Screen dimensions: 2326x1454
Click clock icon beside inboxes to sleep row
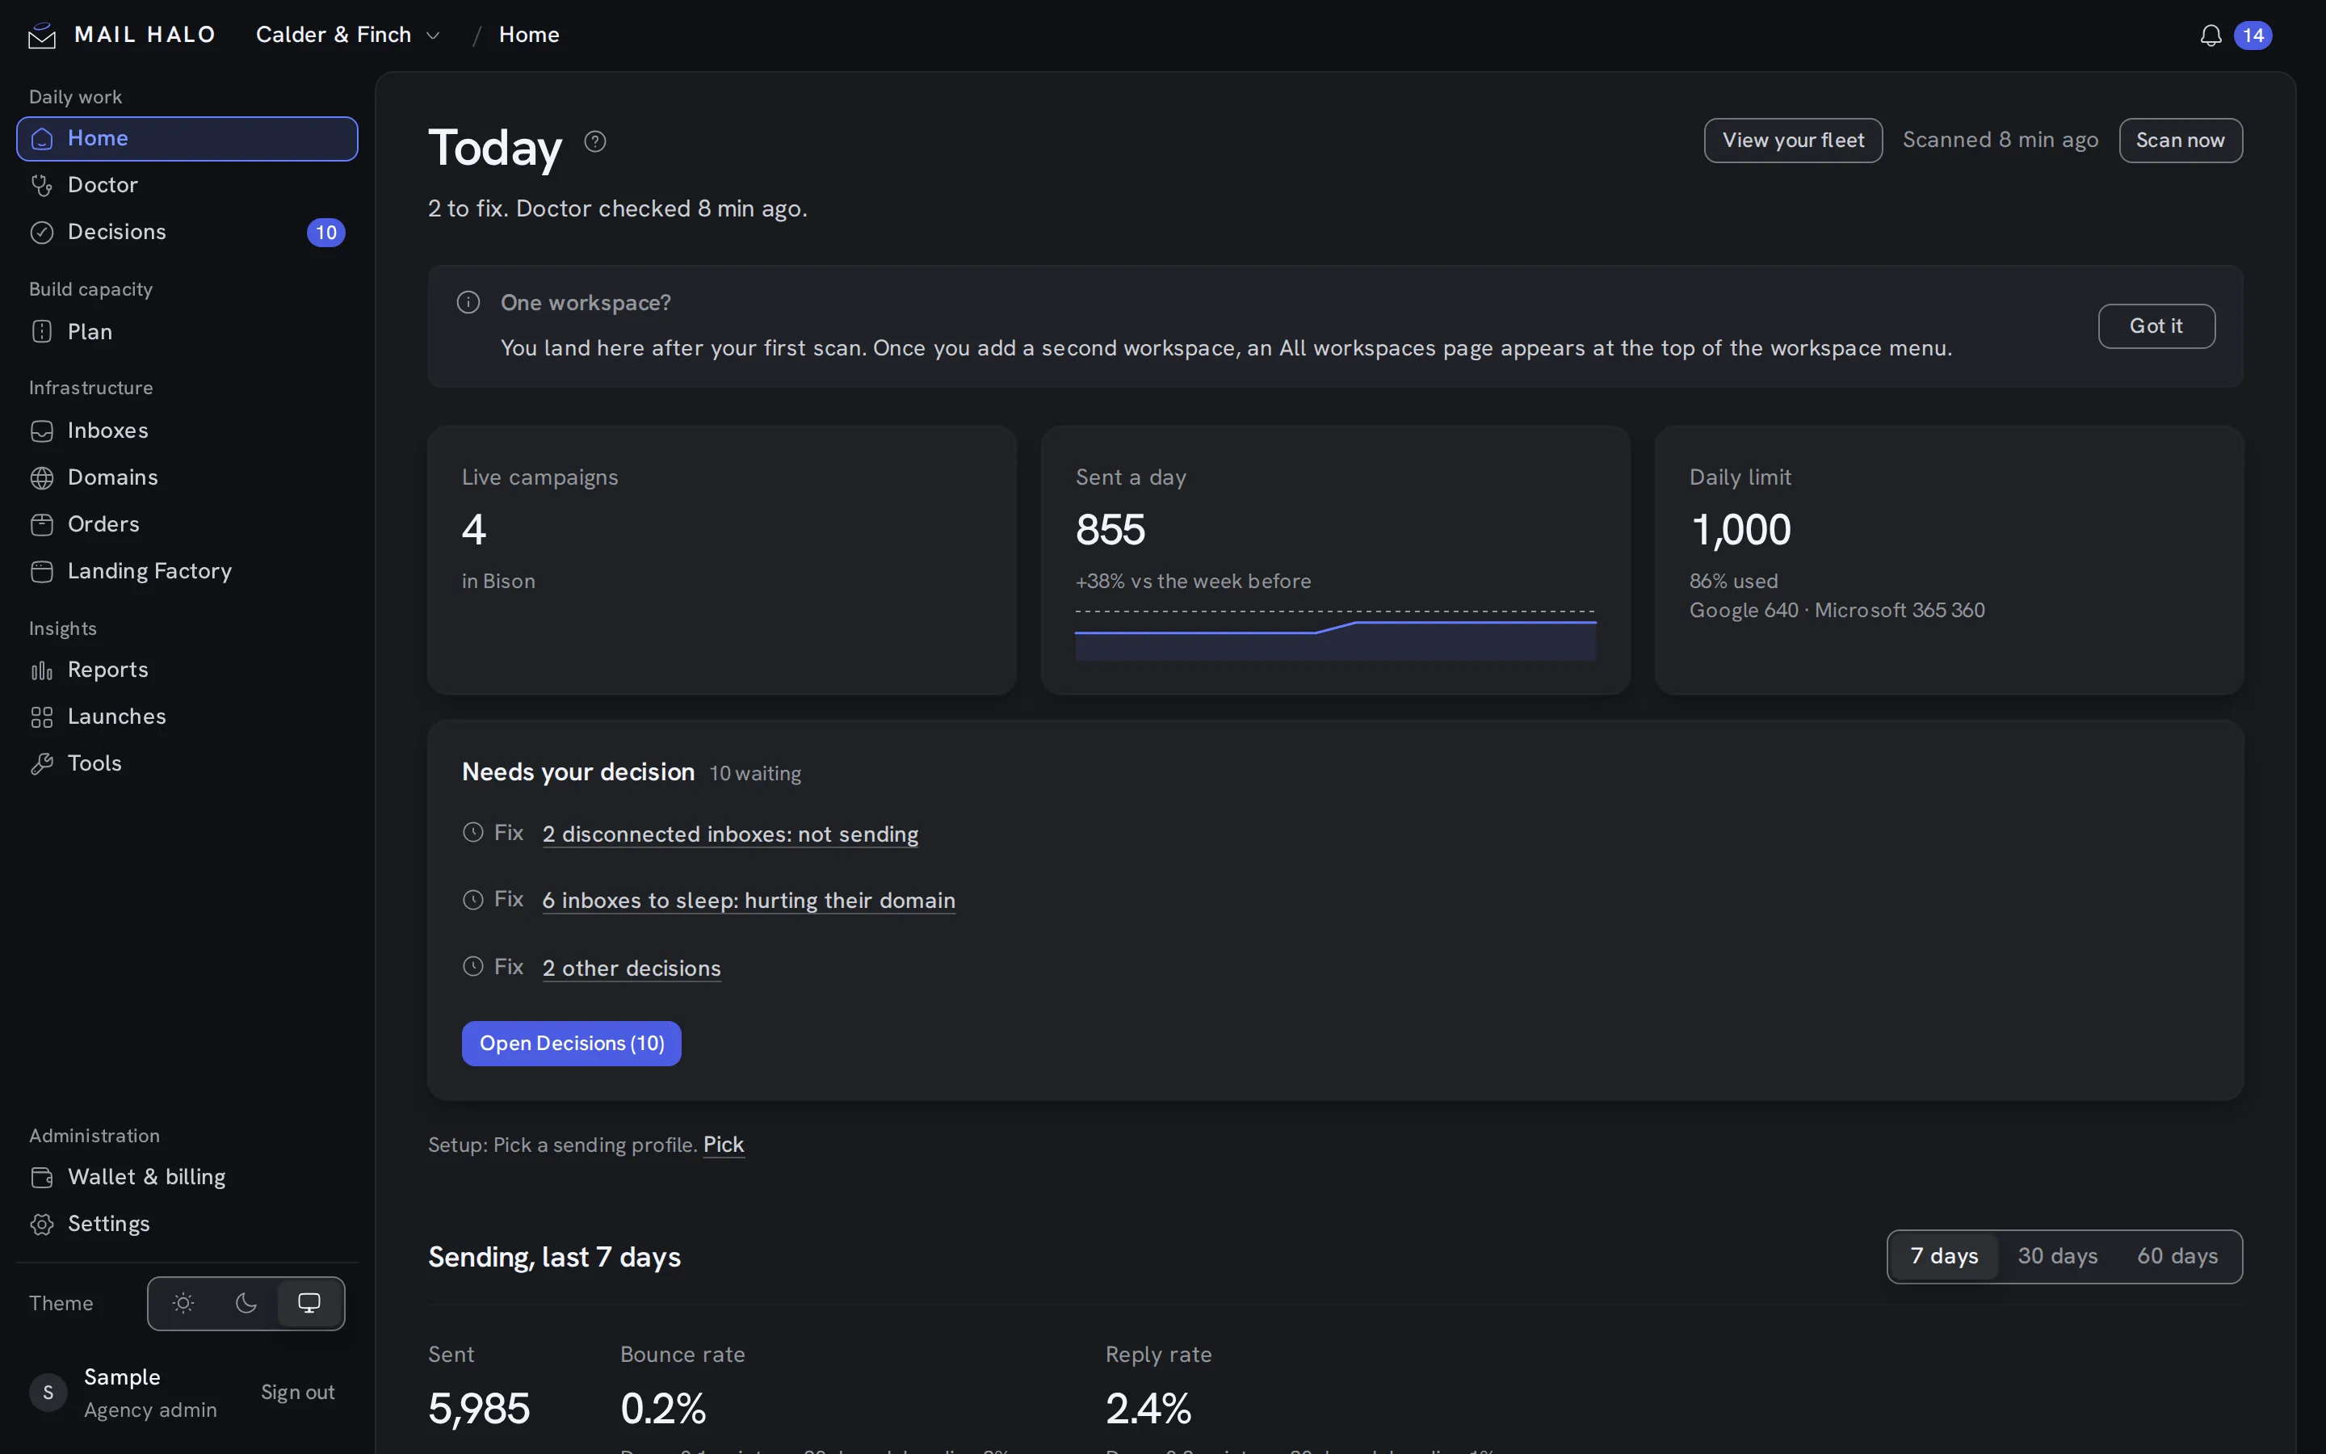tap(473, 900)
